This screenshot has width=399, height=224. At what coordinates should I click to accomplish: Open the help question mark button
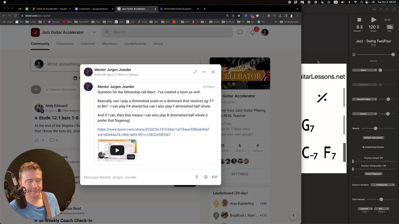click(x=293, y=216)
